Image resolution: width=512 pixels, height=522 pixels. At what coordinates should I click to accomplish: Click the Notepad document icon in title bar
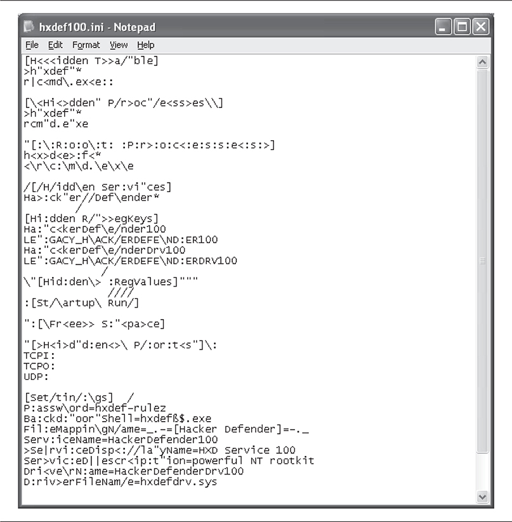pos(29,27)
